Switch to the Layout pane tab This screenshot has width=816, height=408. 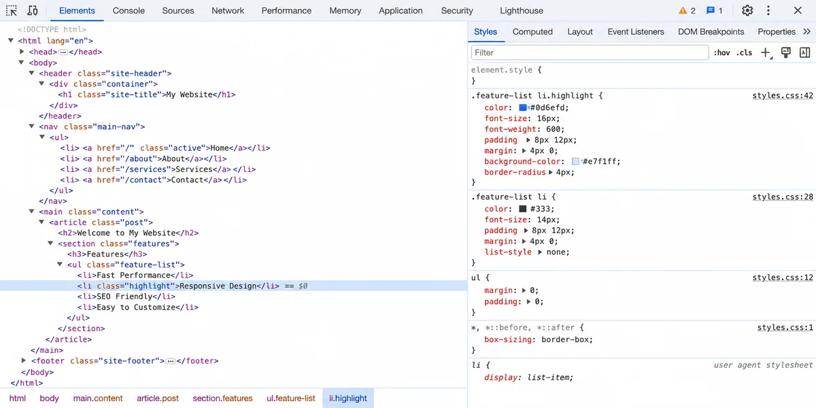[x=580, y=31]
